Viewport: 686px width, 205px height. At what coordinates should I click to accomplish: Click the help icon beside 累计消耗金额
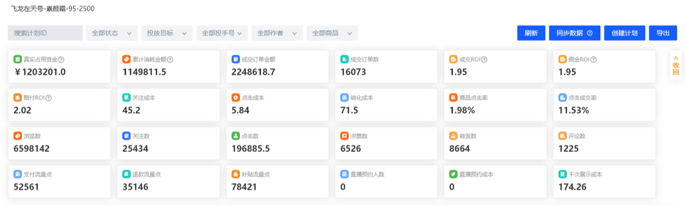[x=170, y=60]
